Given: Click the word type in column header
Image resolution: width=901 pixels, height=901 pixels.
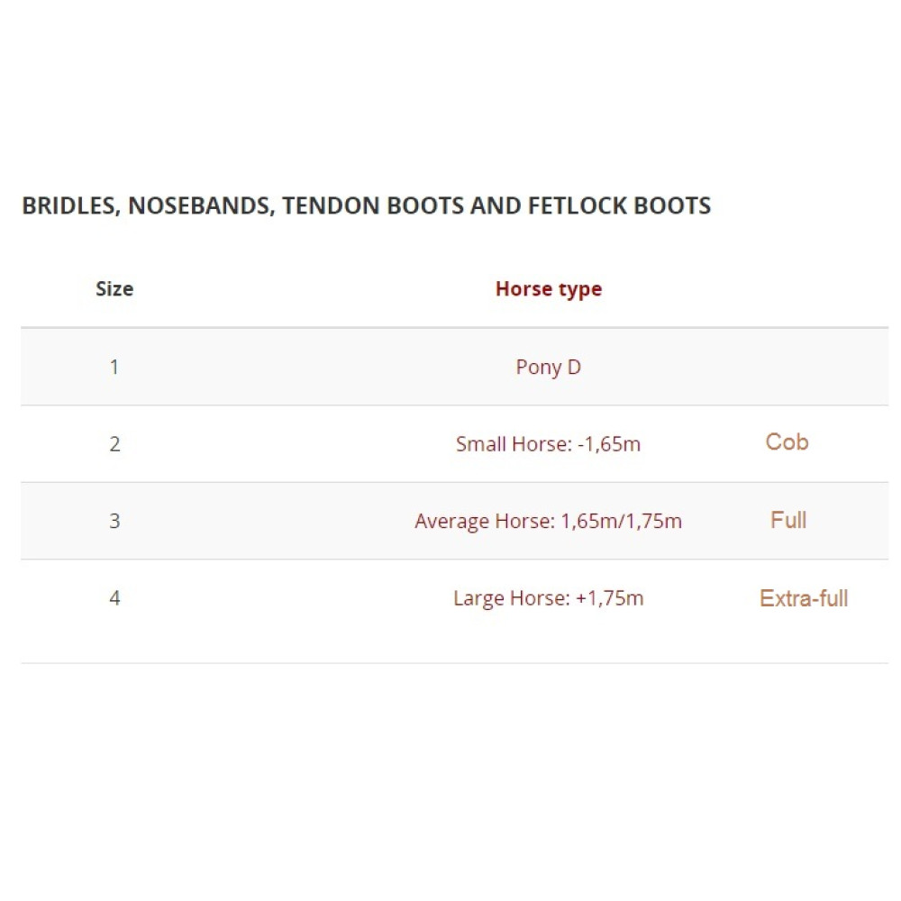Looking at the screenshot, I should [x=580, y=290].
